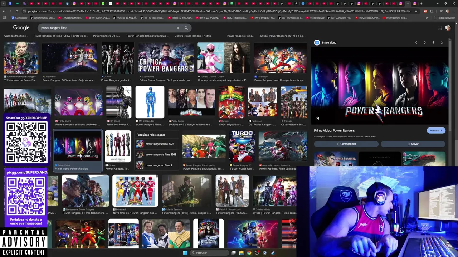Screen dimensions: 458x257
Task: Open the TecMundo Power Rangers image
Action: [280, 58]
